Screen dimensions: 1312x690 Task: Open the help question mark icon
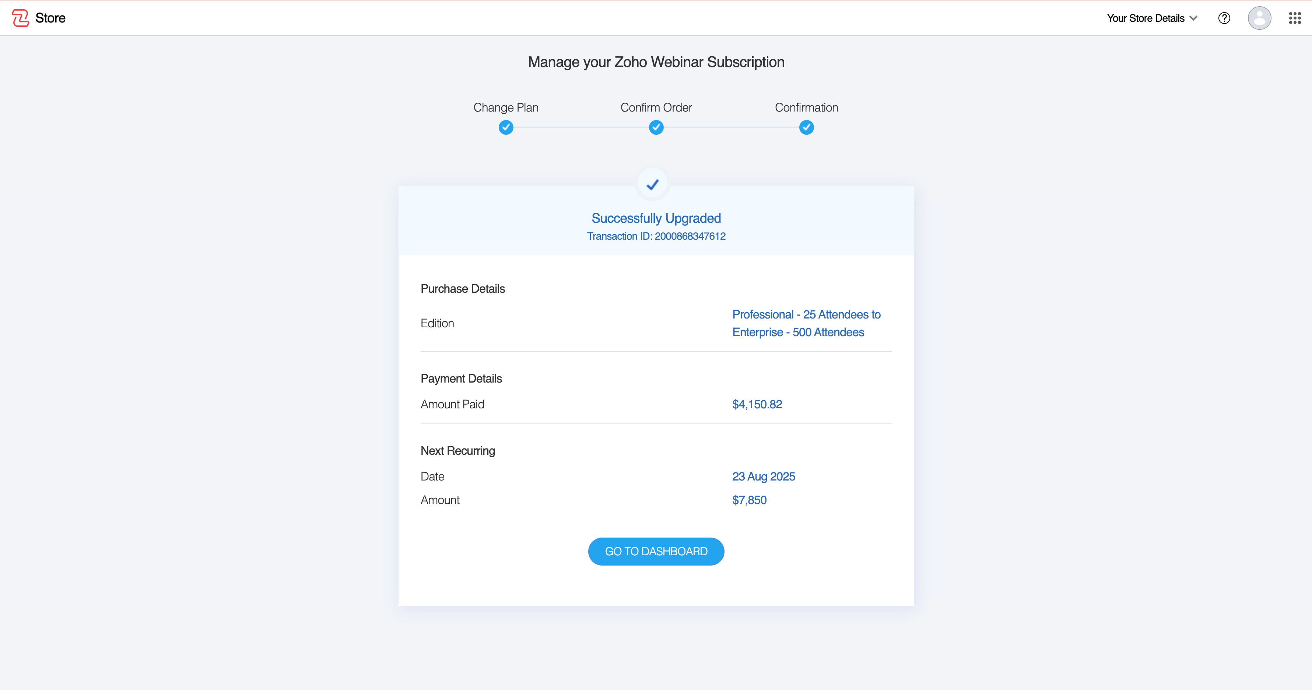1224,18
